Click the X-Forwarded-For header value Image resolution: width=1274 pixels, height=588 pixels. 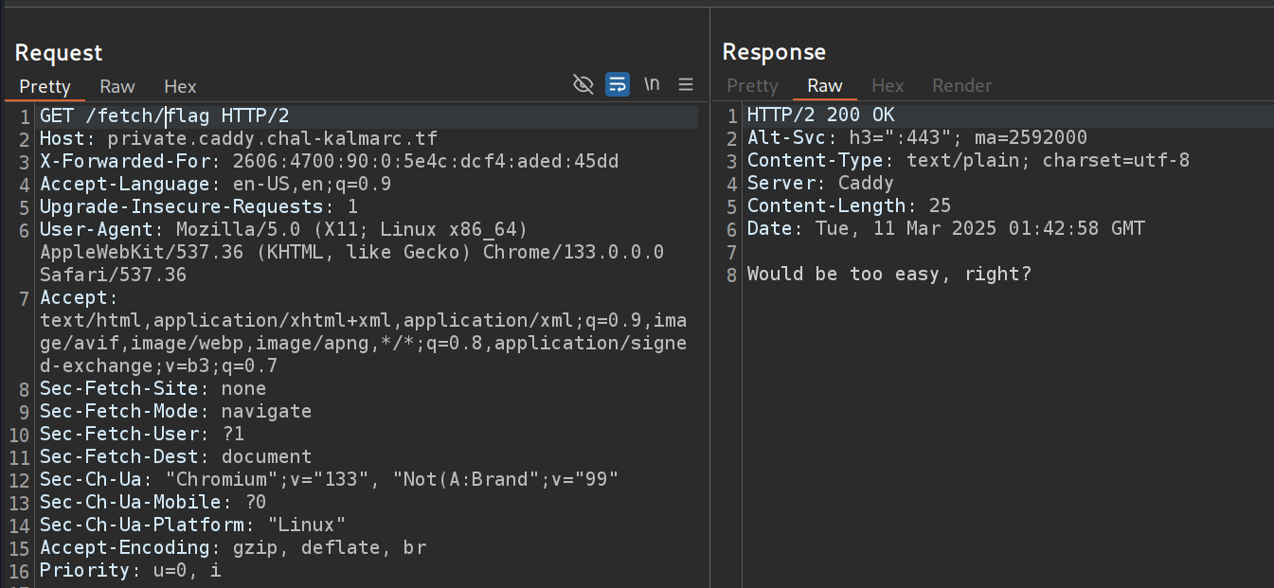[x=424, y=162]
